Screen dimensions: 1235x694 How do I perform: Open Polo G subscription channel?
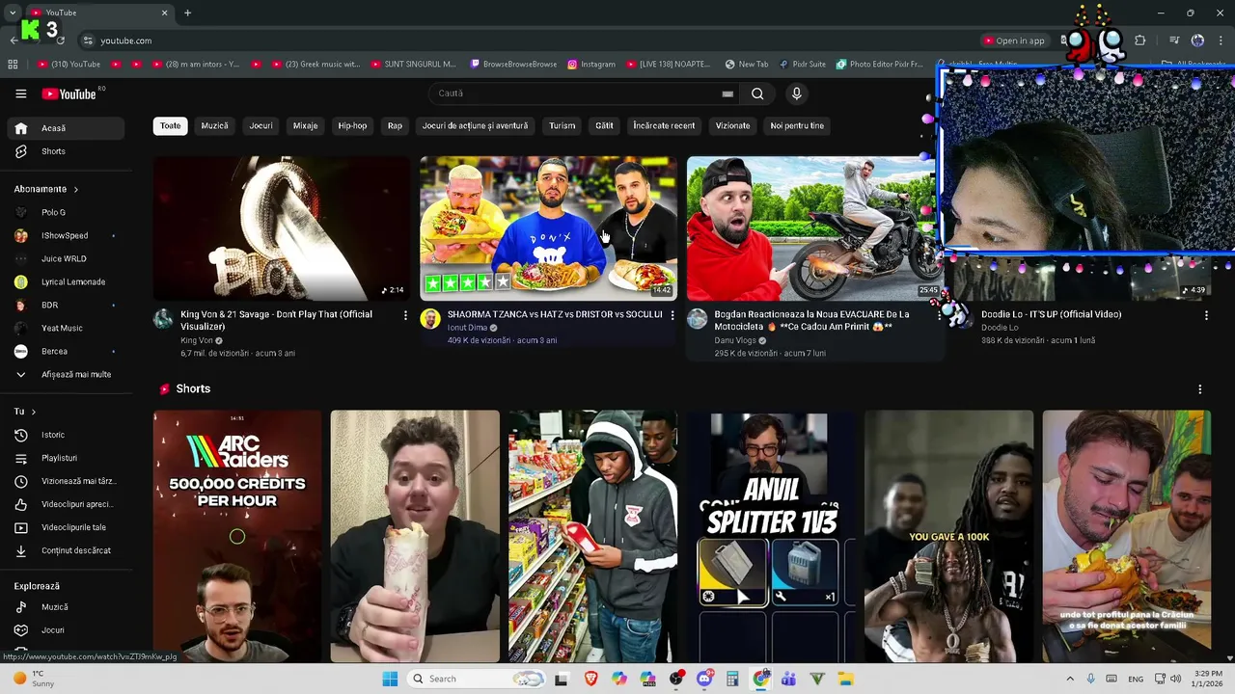tap(66, 212)
